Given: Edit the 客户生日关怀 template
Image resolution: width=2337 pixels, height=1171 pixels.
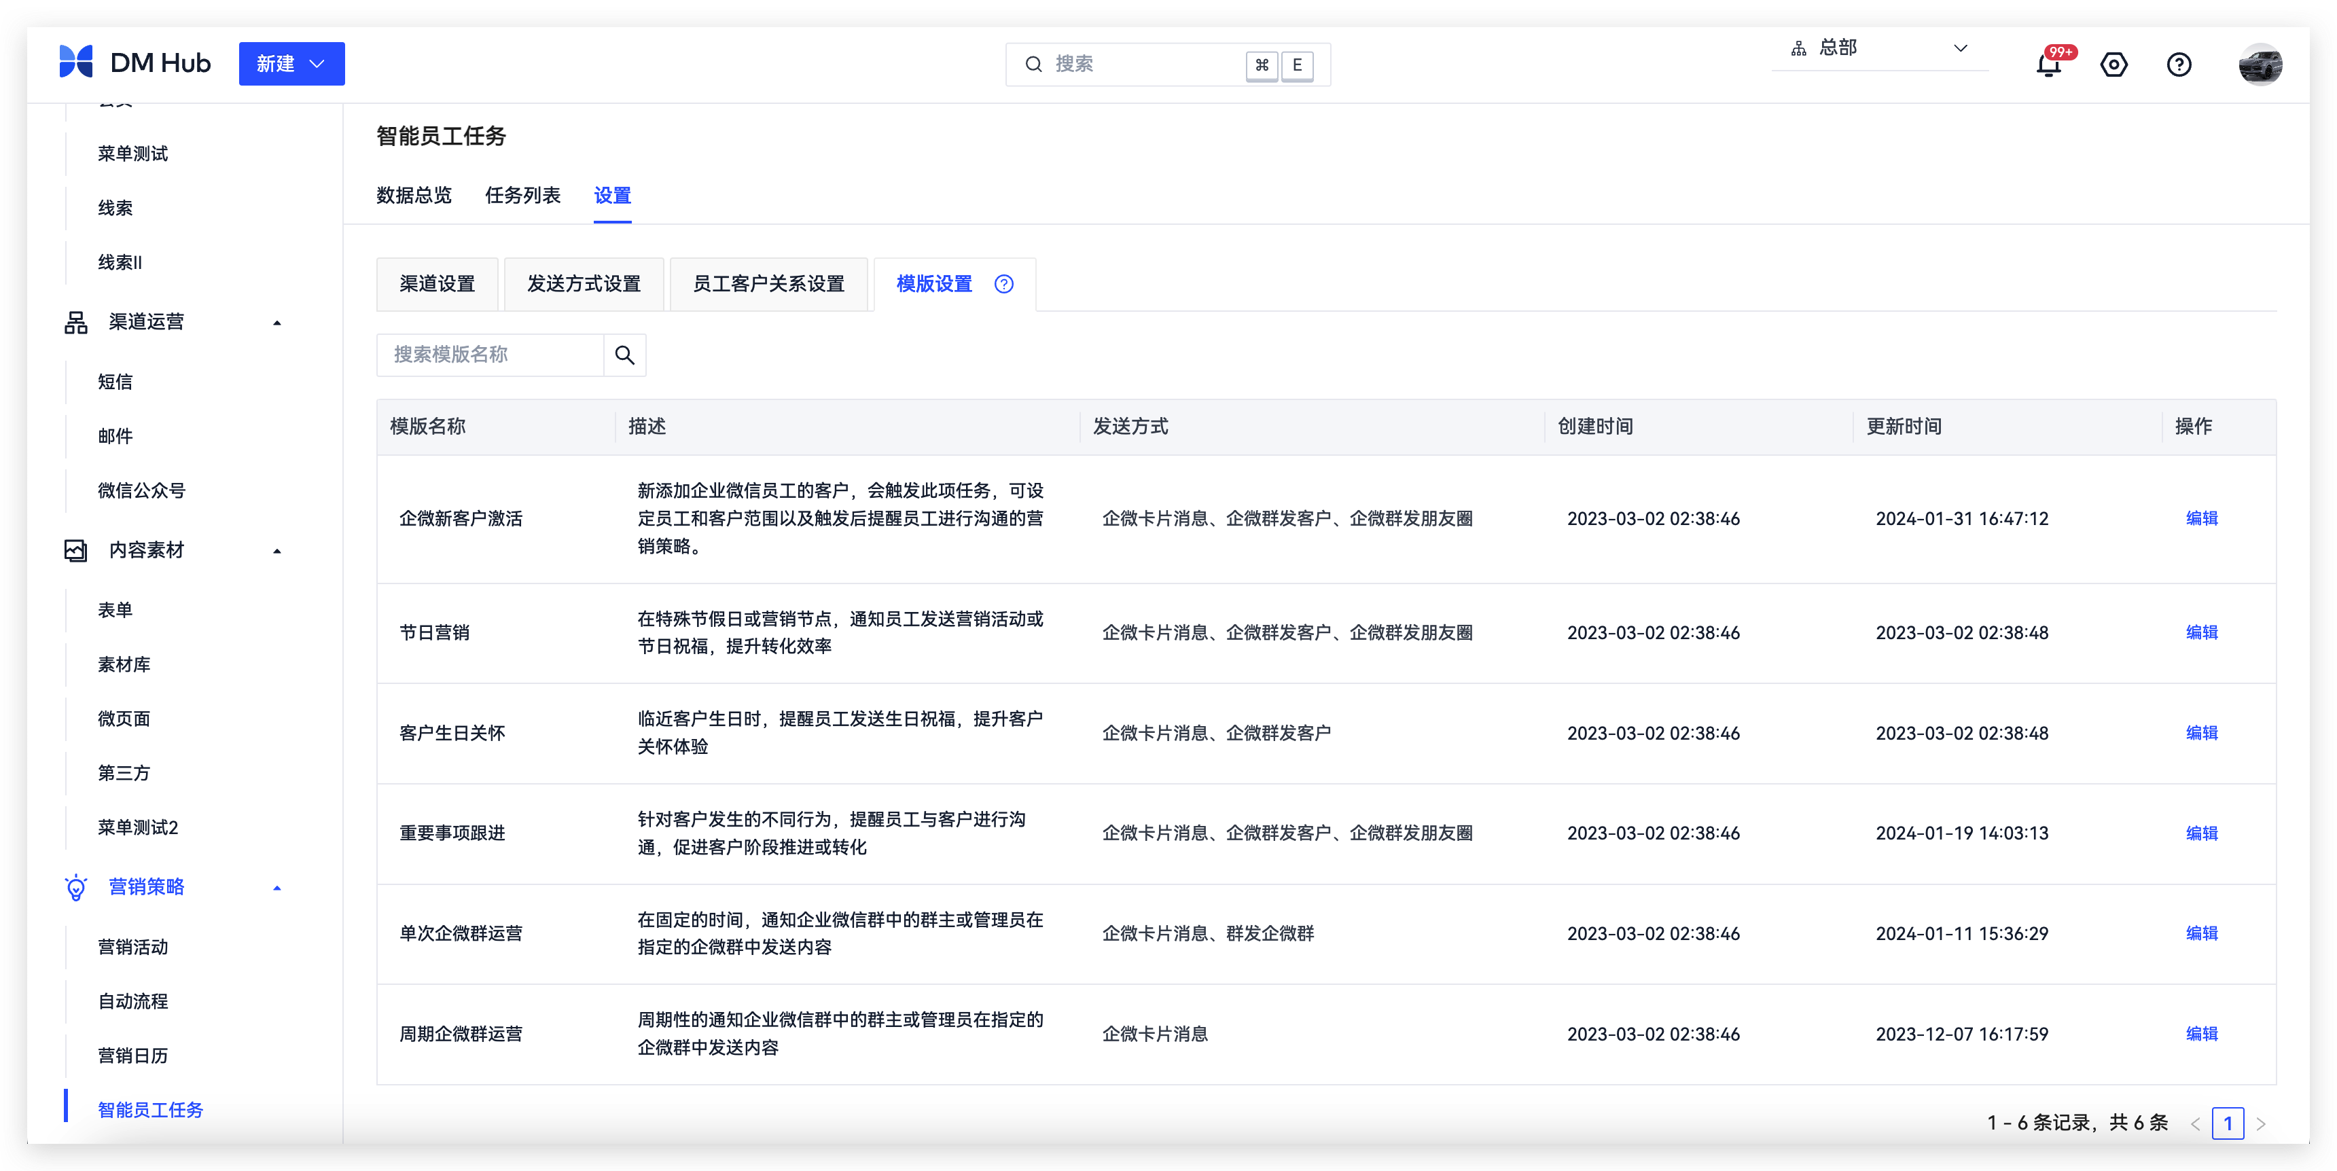Looking at the screenshot, I should (2201, 733).
